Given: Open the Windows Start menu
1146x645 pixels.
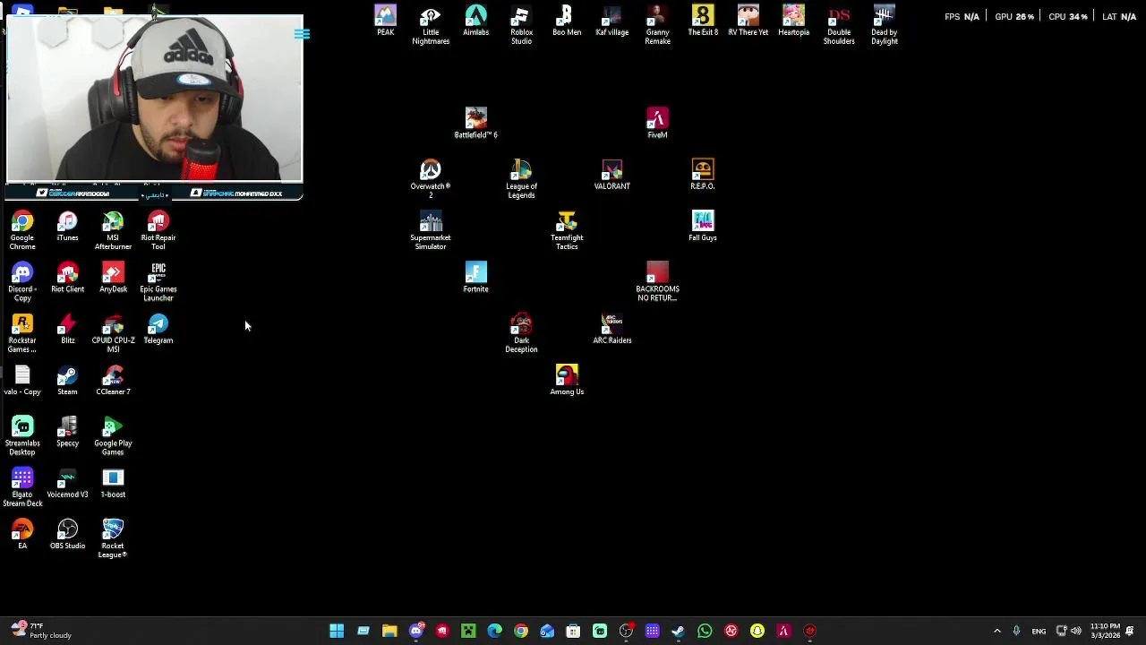Looking at the screenshot, I should point(337,631).
